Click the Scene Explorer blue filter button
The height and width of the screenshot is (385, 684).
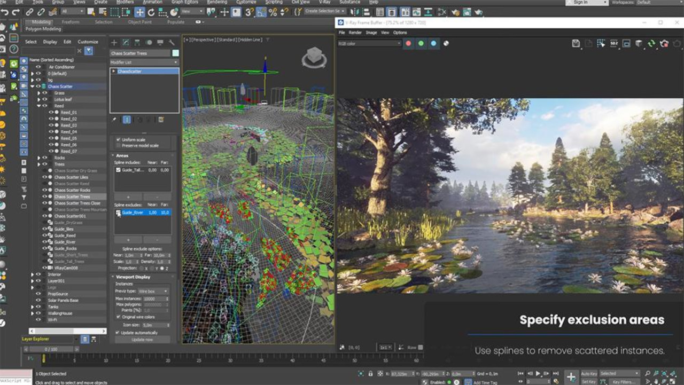(89, 51)
